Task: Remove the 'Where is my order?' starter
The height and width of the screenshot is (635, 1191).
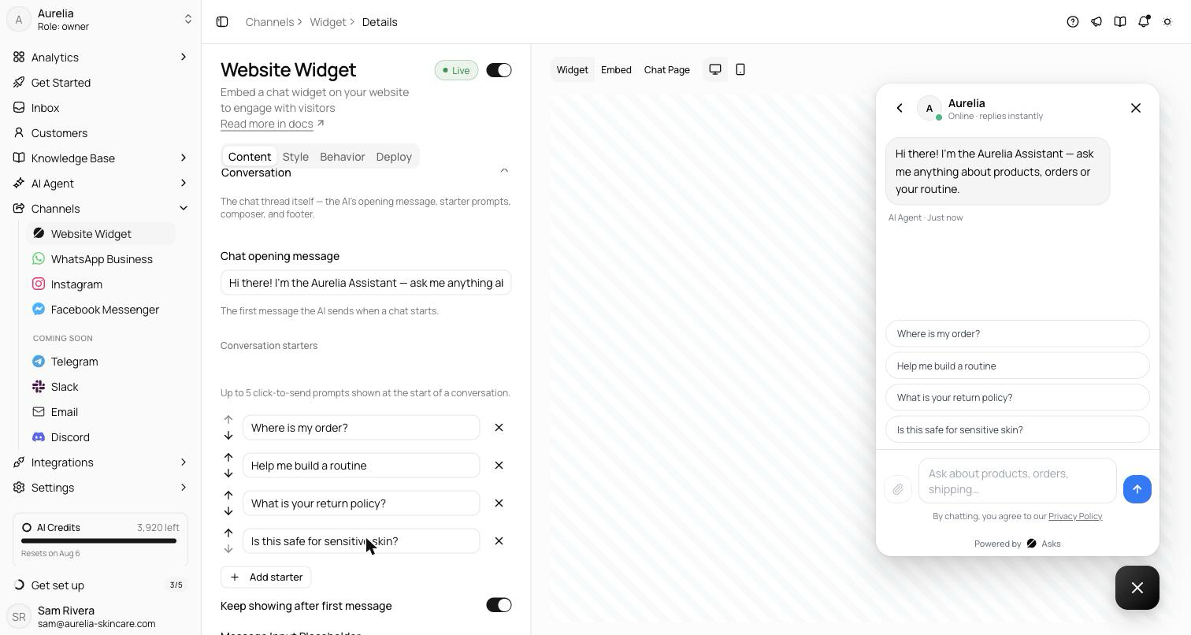Action: [499, 428]
